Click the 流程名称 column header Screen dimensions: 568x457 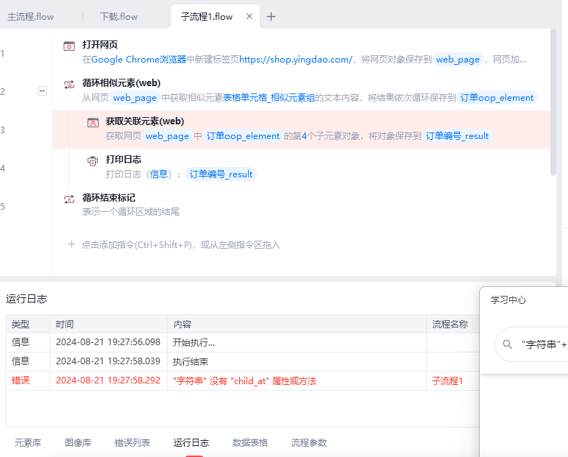click(x=452, y=324)
